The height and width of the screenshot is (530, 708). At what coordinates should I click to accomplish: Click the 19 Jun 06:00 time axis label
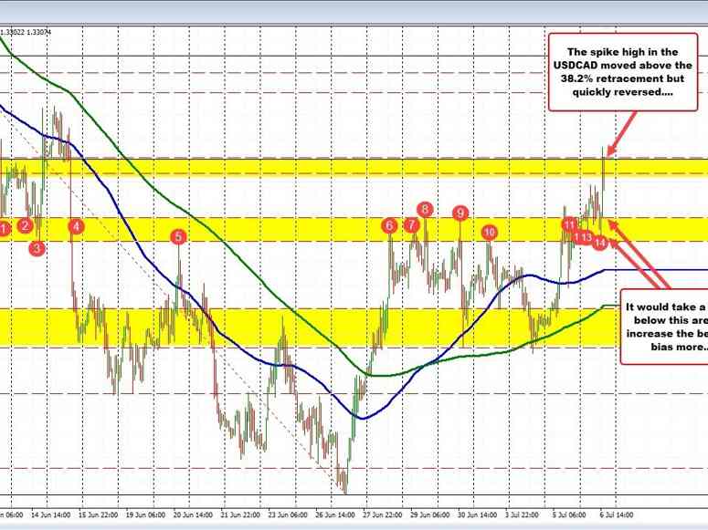pos(145,514)
